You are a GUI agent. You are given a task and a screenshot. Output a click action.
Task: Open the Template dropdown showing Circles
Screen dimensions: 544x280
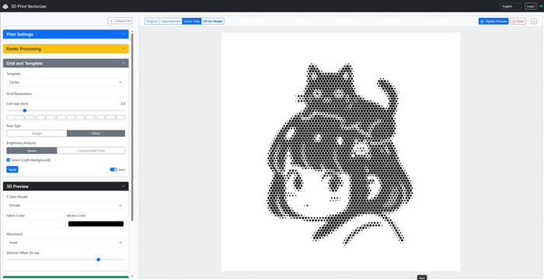tap(65, 82)
